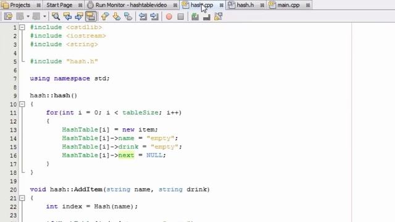Toggle Highlight Search button
Image resolution: width=395 pixels, height=222 pixels.
click(91, 17)
